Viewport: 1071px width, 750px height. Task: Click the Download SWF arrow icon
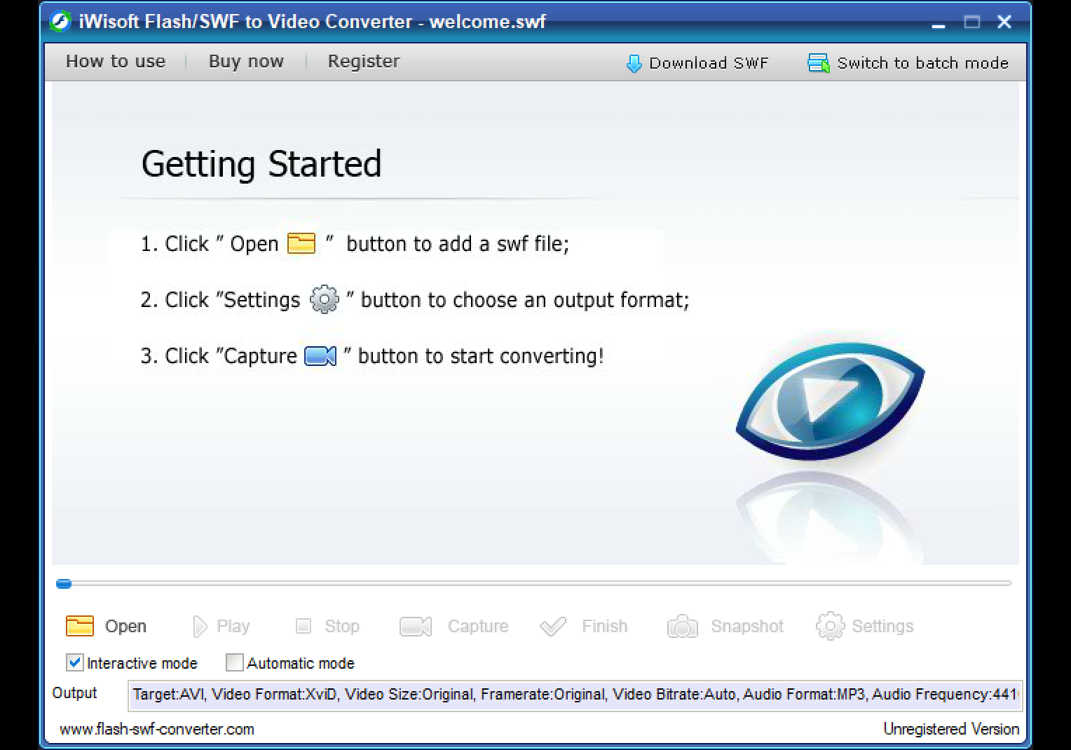point(634,64)
